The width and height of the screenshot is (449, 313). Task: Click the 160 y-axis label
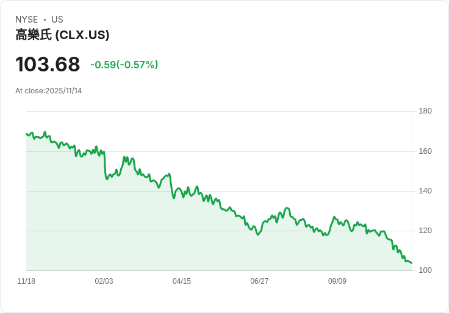tap(425, 151)
